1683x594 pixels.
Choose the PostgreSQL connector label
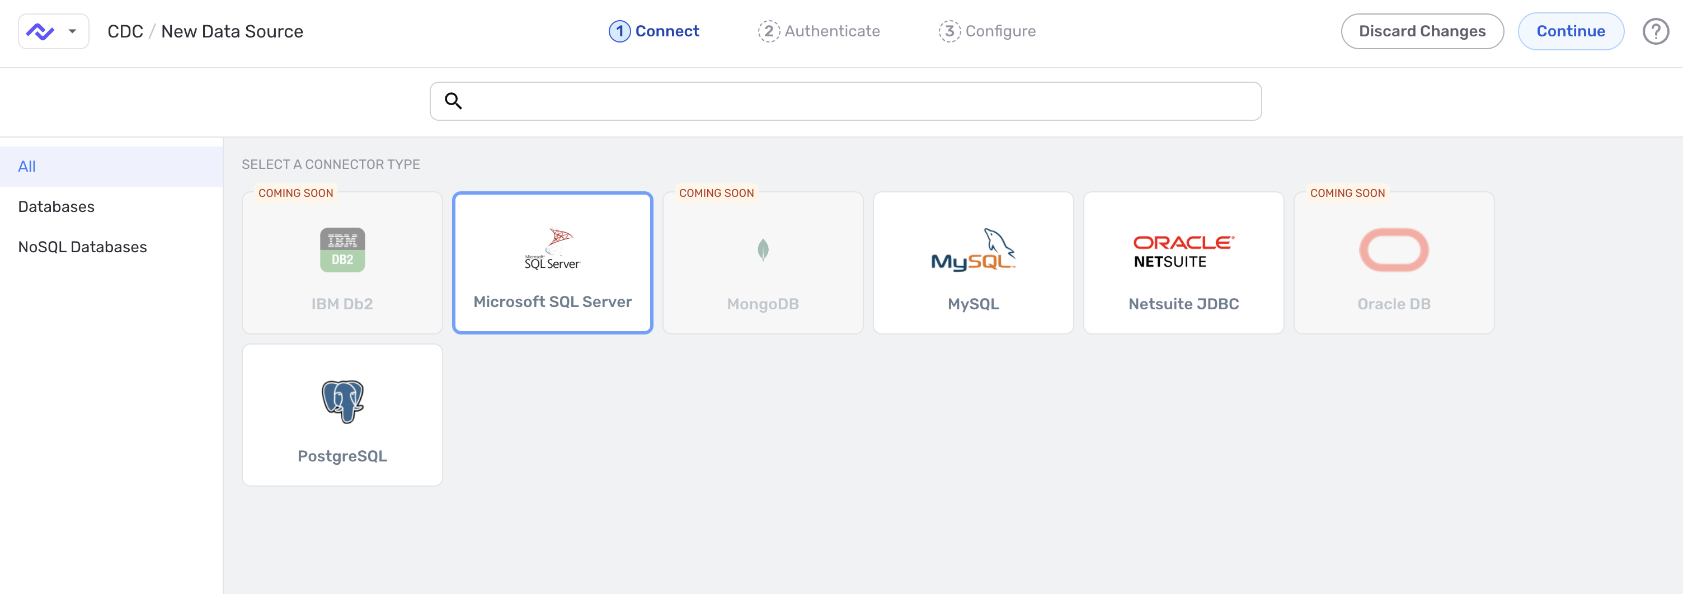pyautogui.click(x=342, y=456)
